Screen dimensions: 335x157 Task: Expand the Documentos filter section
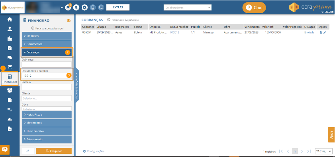(x=47, y=44)
